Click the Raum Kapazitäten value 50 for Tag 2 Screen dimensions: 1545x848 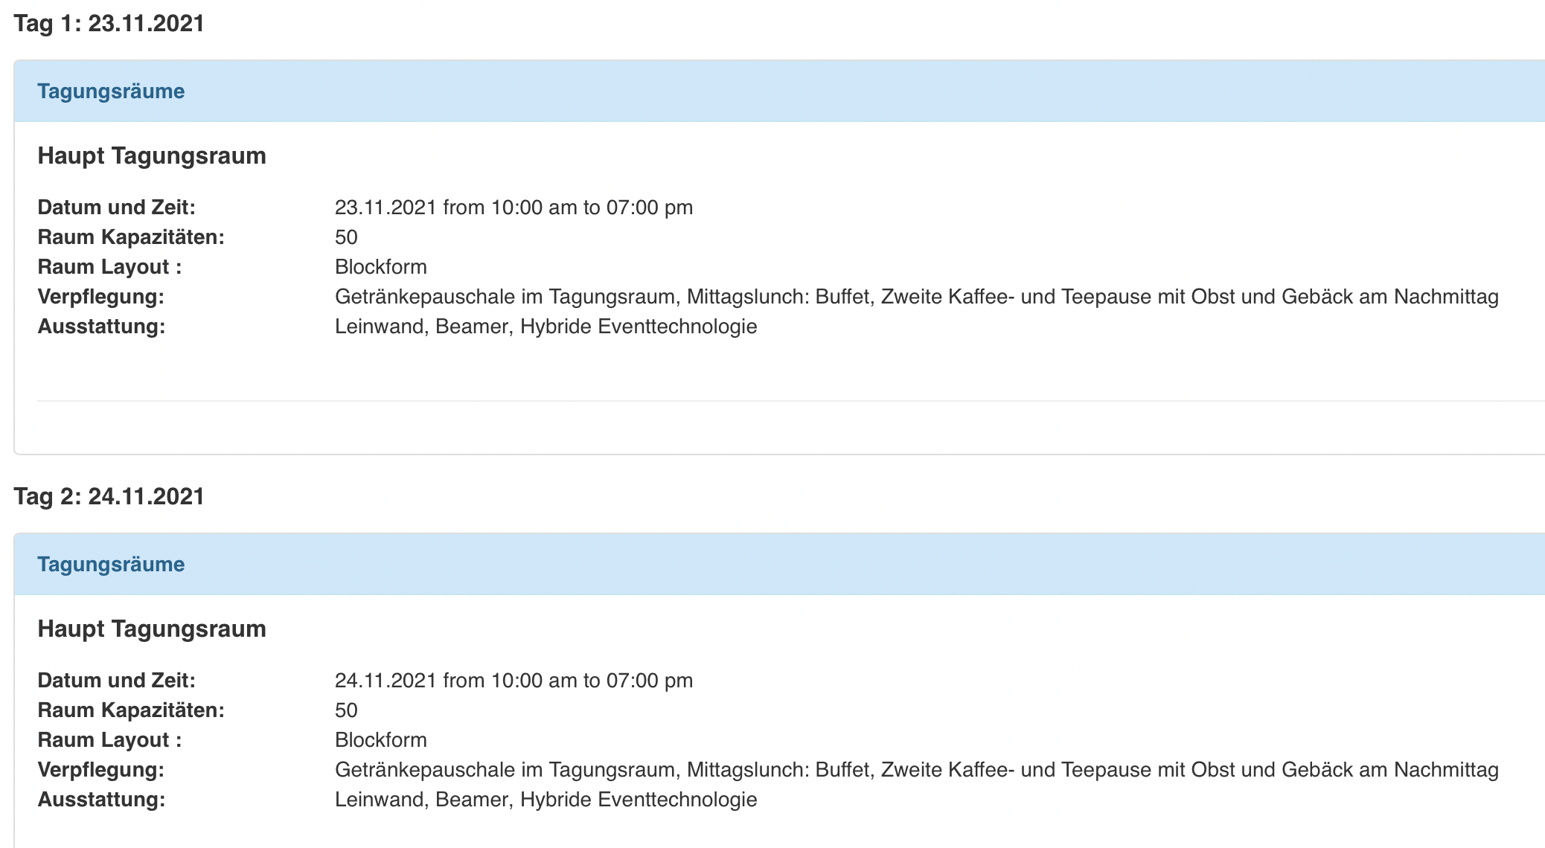tap(346, 710)
